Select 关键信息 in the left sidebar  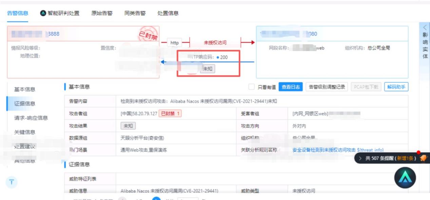point(24,132)
